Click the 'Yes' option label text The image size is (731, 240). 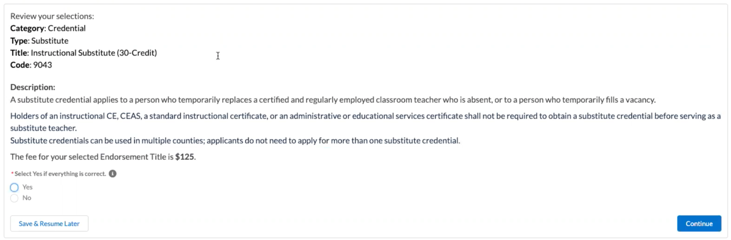(x=27, y=187)
